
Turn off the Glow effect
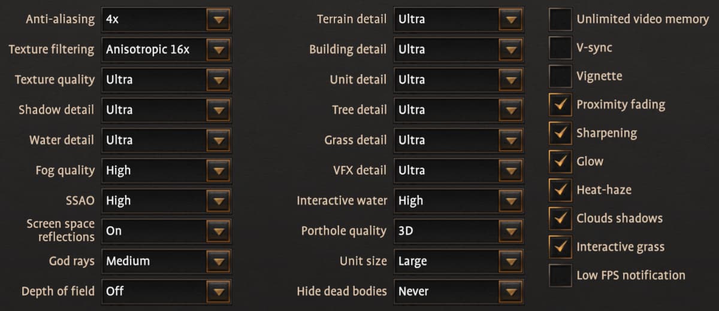click(560, 161)
